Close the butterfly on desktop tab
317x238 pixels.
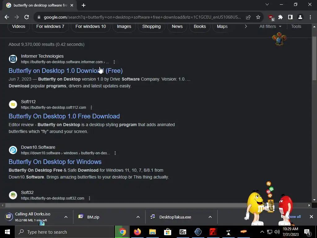72,5
